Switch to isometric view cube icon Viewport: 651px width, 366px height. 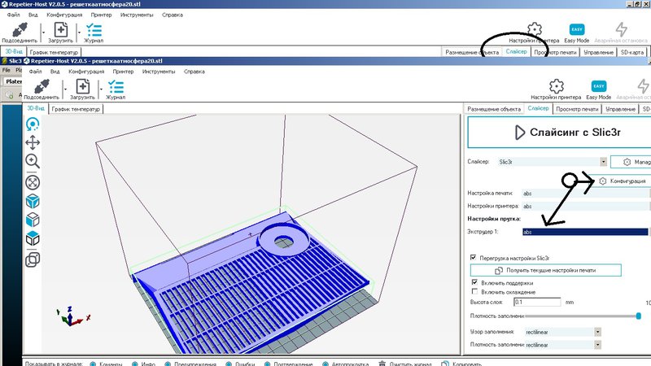[33, 201]
